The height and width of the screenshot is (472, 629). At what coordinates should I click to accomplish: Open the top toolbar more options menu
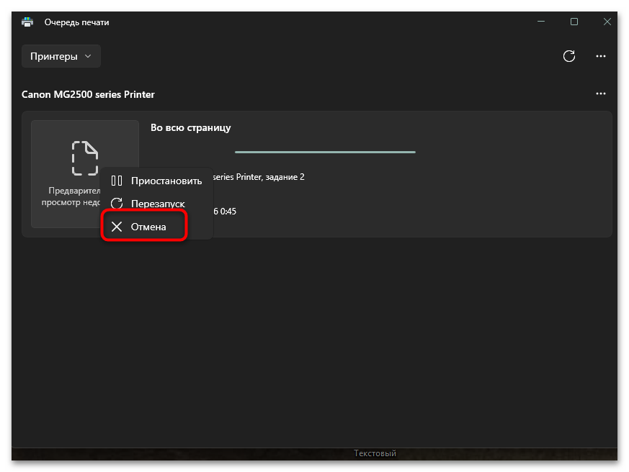(600, 56)
